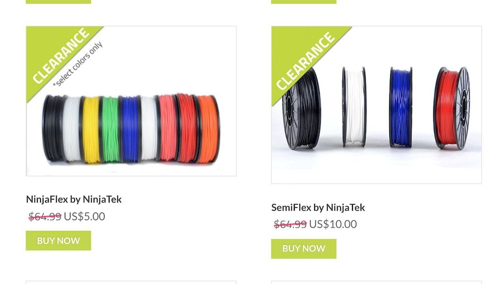The image size is (500, 284).
Task: Click the white SemiFlex filament spool
Action: pyautogui.click(x=354, y=107)
